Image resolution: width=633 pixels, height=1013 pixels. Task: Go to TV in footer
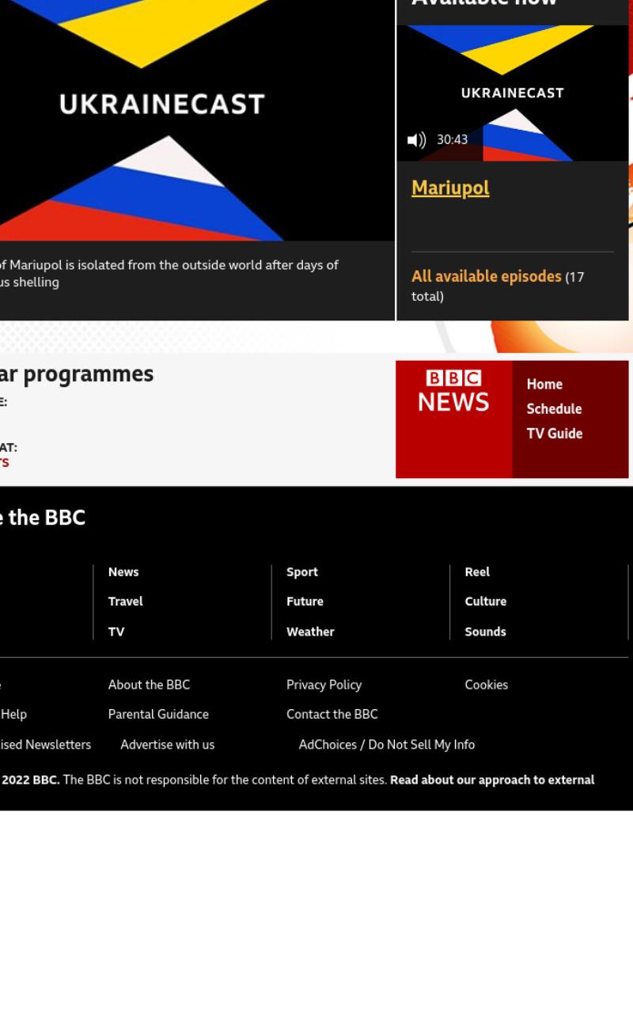[116, 632]
